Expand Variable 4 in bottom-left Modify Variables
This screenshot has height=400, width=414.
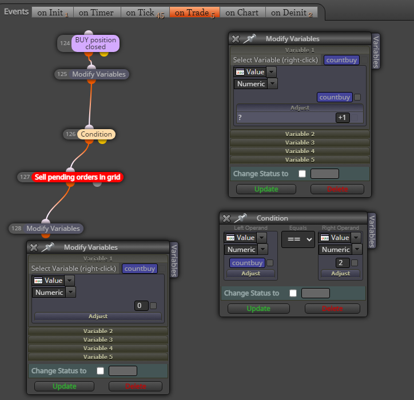pos(98,348)
